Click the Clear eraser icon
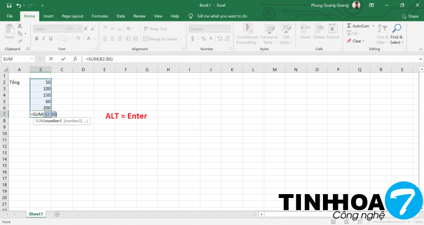This screenshot has height=225, width=424. point(349,41)
